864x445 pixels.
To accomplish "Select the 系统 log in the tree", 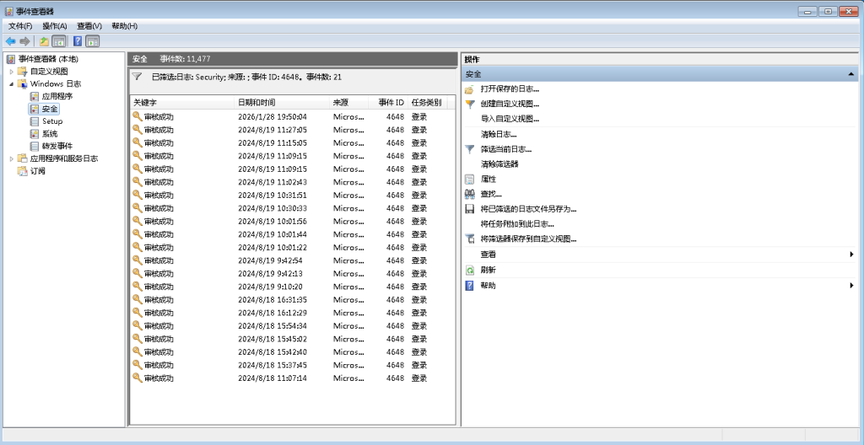I will pos(50,134).
